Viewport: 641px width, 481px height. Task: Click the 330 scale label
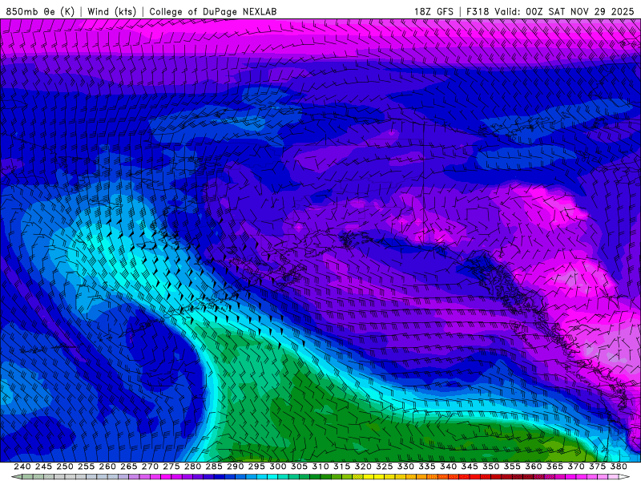click(x=405, y=467)
